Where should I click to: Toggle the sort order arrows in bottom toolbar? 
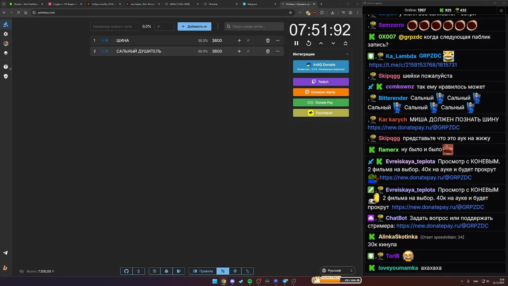point(247,271)
